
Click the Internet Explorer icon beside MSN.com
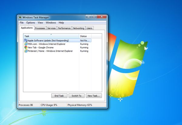[26, 44]
